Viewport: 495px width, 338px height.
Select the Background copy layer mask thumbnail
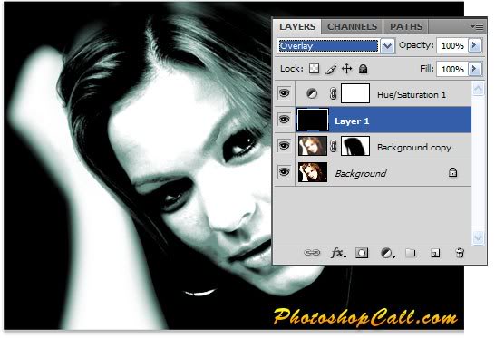point(355,146)
